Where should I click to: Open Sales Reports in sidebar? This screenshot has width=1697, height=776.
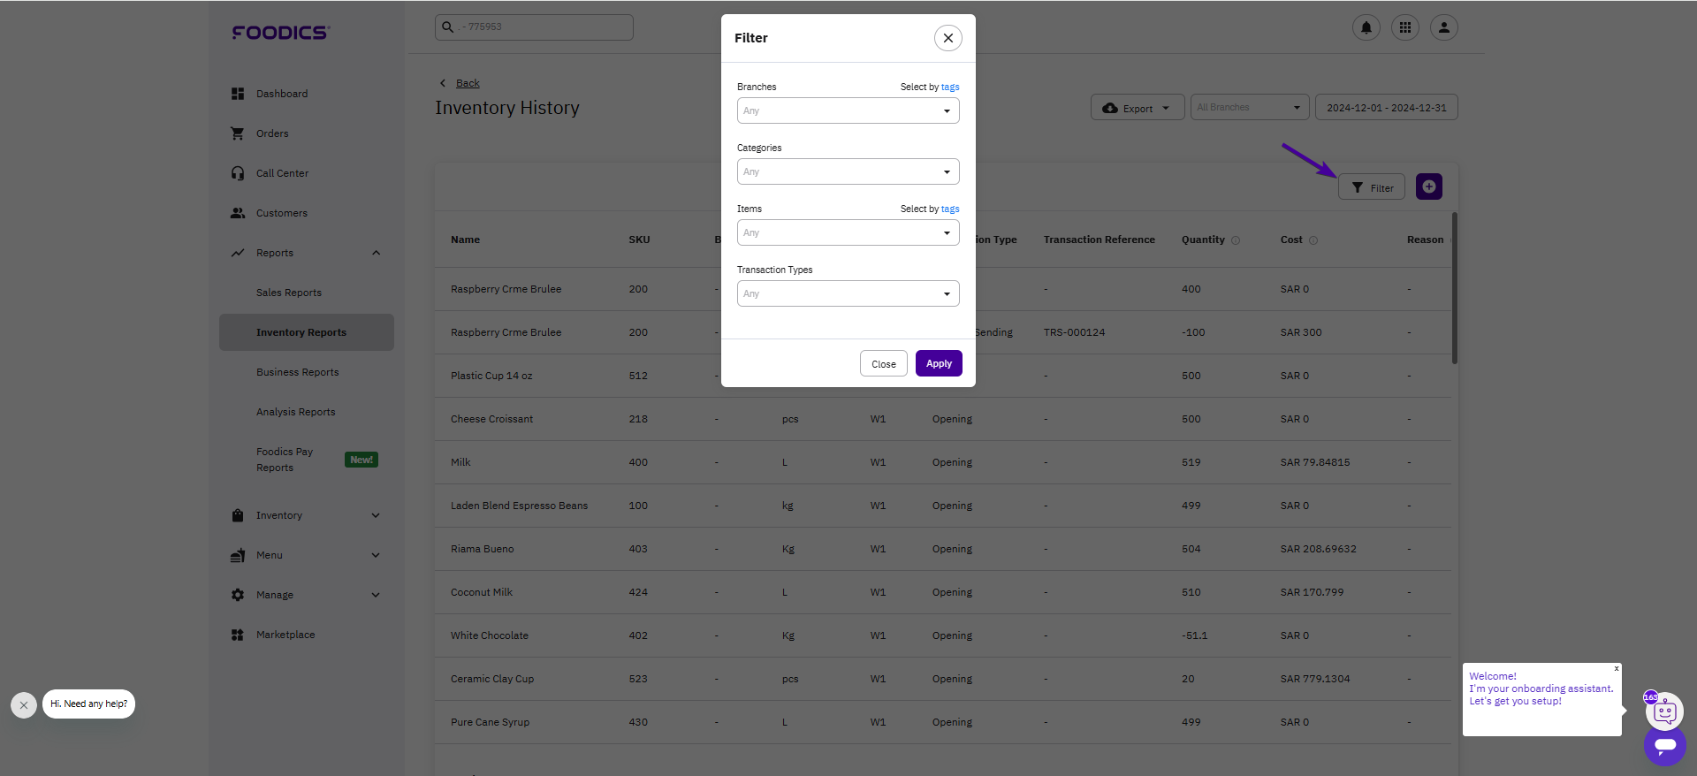[289, 293]
